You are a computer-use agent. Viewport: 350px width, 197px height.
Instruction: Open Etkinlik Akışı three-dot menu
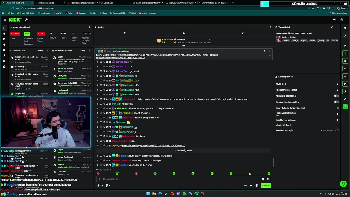[47, 51]
